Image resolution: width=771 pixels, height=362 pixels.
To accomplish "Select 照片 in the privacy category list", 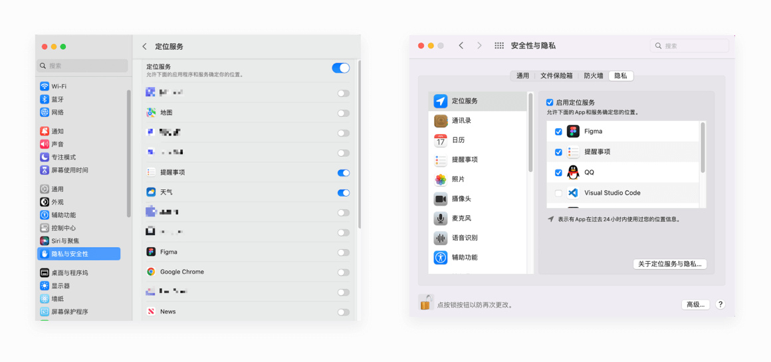I will pyautogui.click(x=477, y=179).
